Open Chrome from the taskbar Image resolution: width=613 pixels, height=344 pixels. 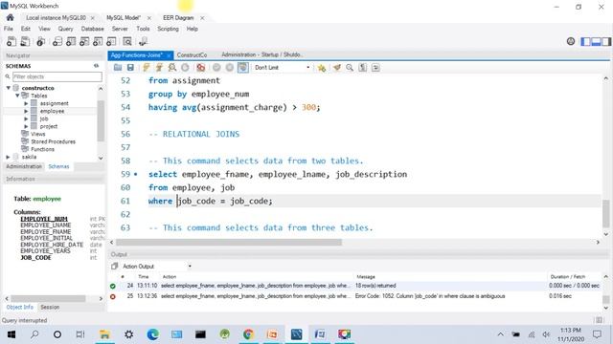[x=248, y=334]
